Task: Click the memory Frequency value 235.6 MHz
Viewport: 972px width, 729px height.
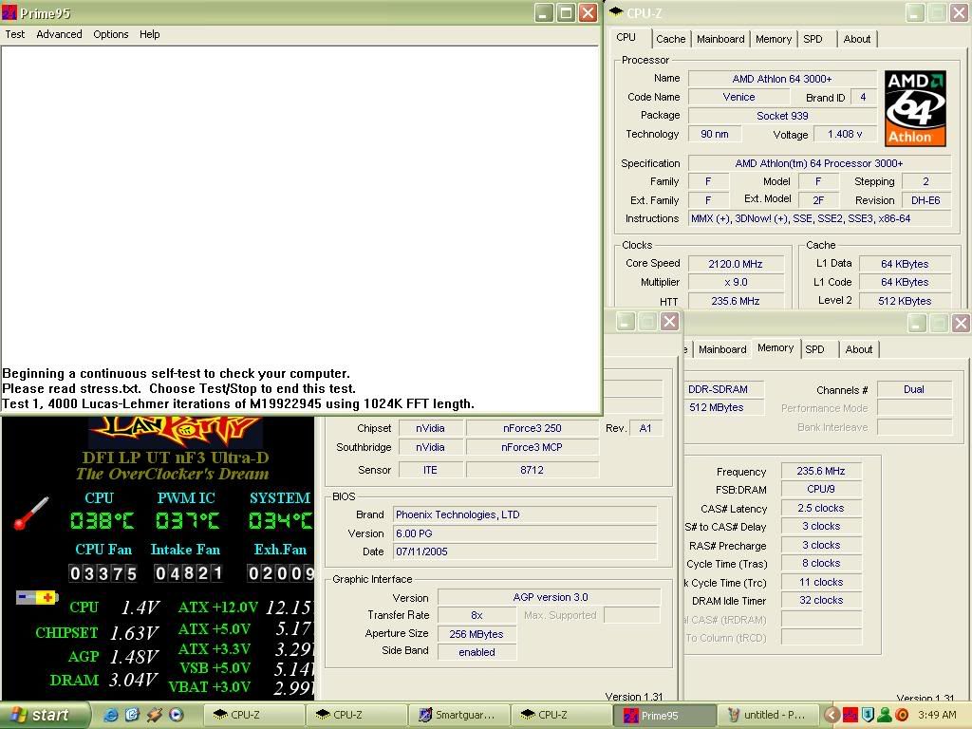Action: [821, 471]
